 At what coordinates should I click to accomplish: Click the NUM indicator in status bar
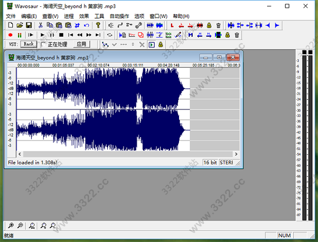[x=284, y=235]
